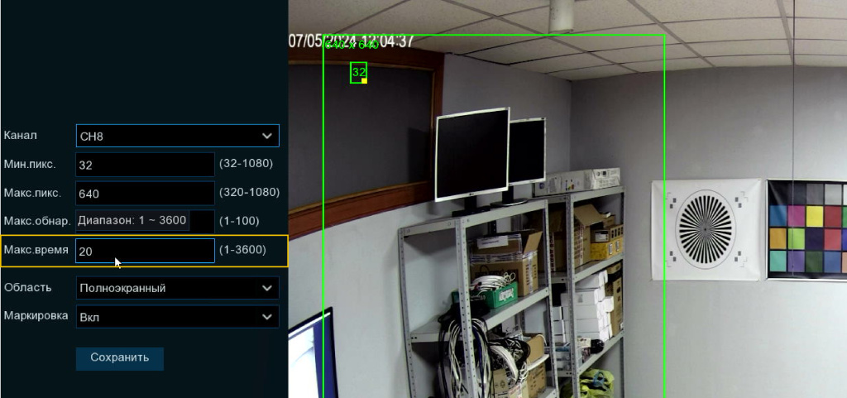The height and width of the screenshot is (398, 847).
Task: Click the (1-3600) range hint
Action: tap(242, 250)
